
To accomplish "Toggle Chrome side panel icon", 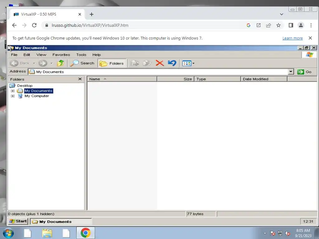I will 291,25.
